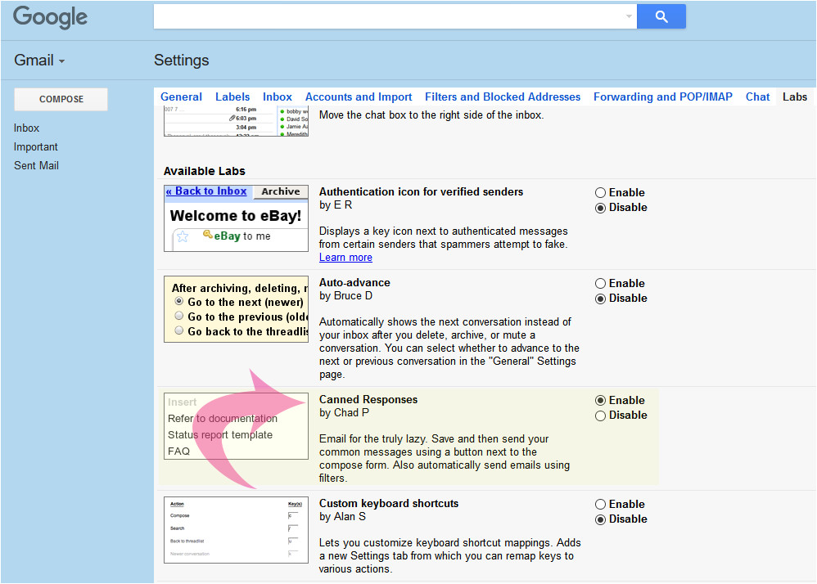Click the Learn more link

point(345,258)
